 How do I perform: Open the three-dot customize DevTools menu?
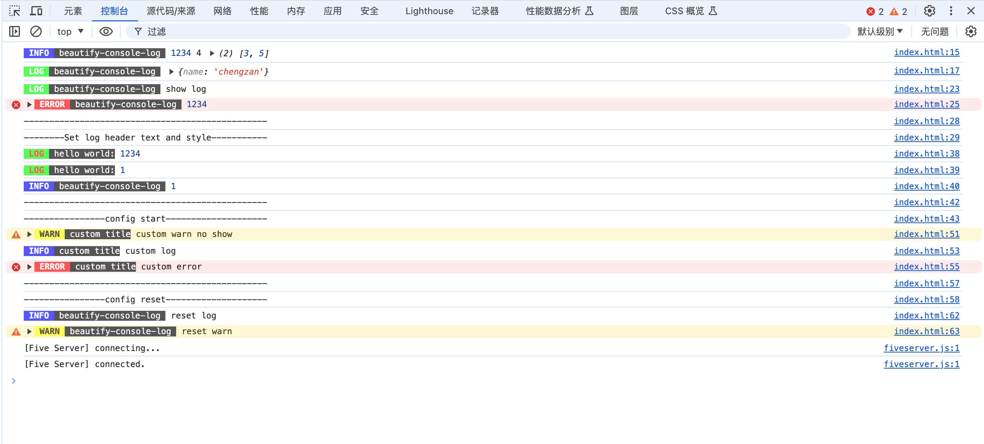[x=951, y=11]
